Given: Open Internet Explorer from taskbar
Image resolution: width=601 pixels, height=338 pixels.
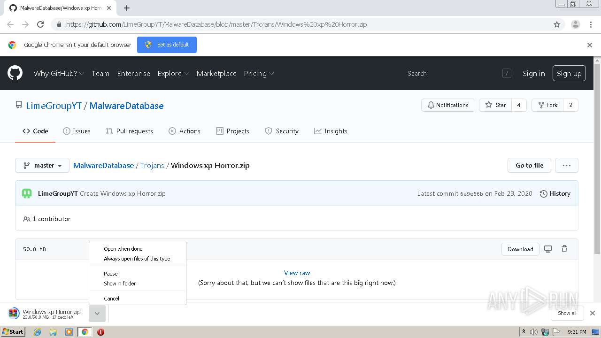Looking at the screenshot, I should 37,332.
